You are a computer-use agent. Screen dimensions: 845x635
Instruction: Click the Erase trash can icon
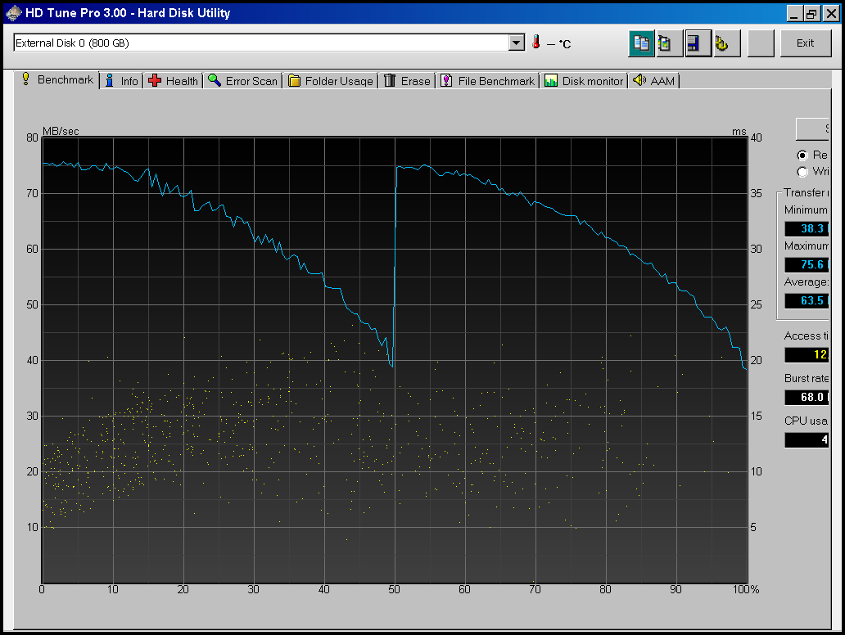click(x=390, y=81)
